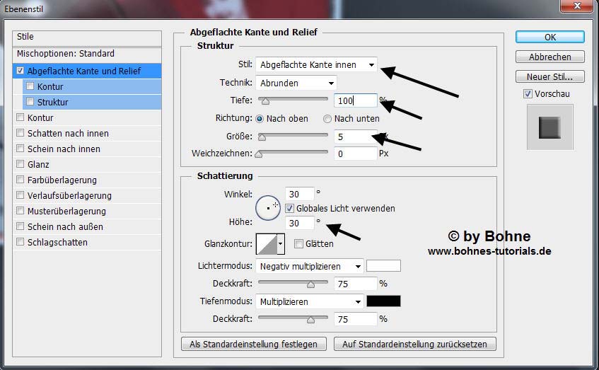
Task: Select Mischoptionen: Standard in the styles list
Action: (66, 54)
